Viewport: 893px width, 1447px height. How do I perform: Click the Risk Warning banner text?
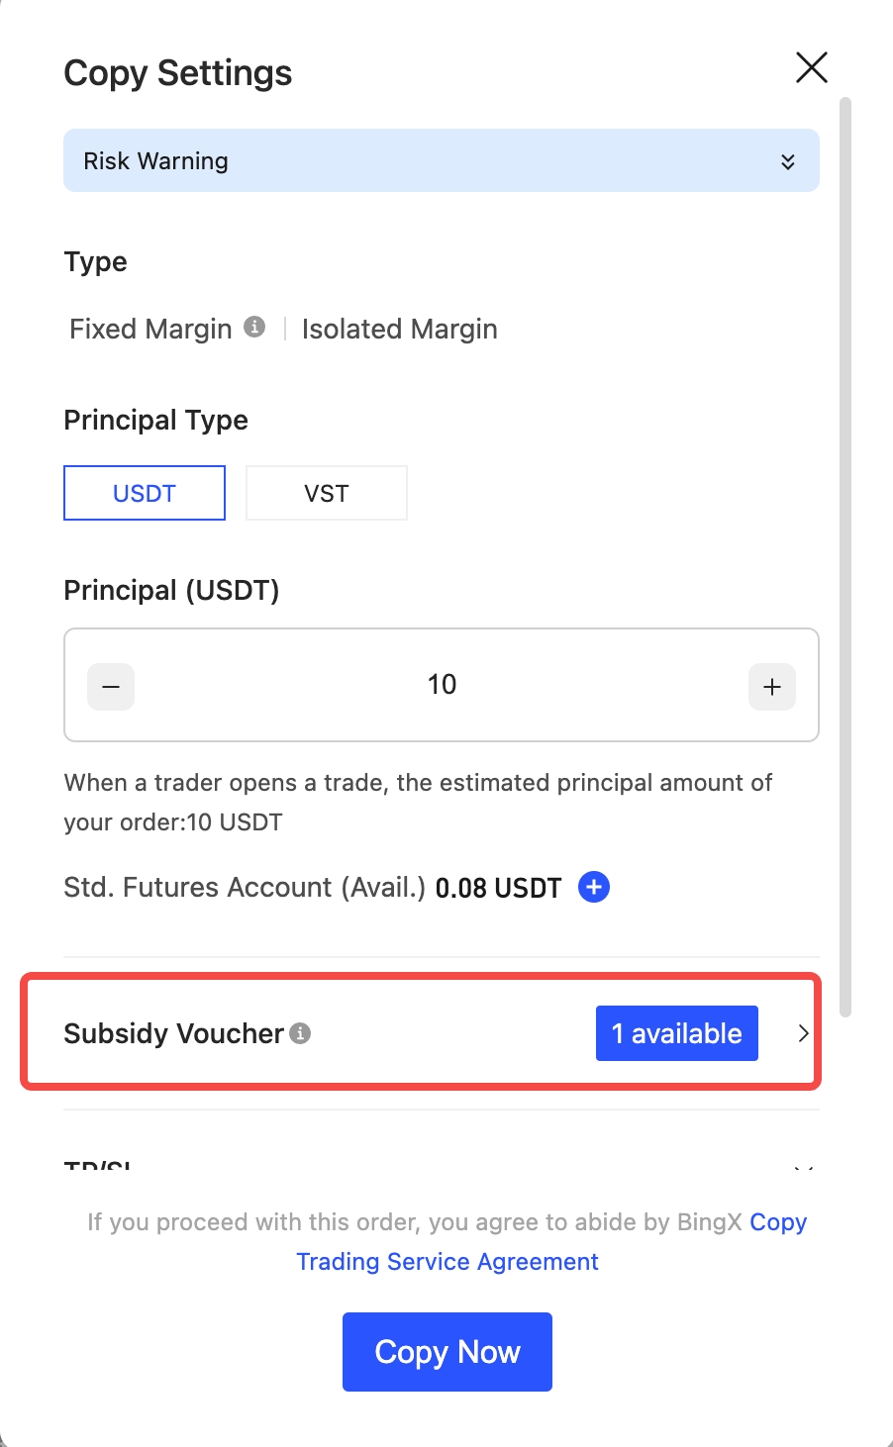(x=156, y=161)
